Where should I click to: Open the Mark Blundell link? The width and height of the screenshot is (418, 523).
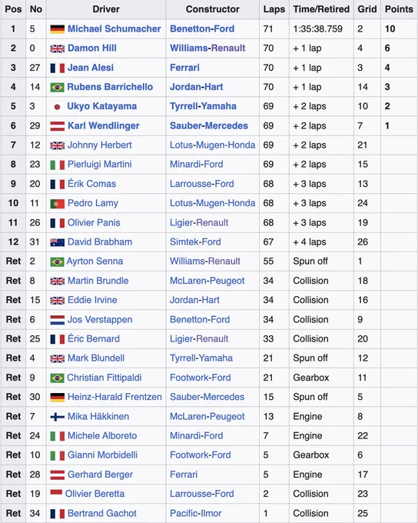coord(96,358)
